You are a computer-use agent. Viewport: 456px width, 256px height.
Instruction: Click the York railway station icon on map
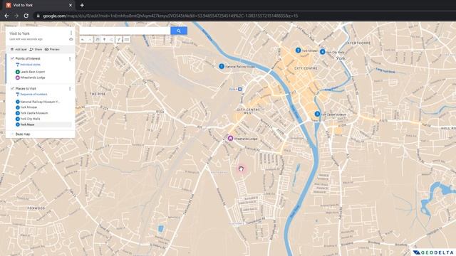240,89
